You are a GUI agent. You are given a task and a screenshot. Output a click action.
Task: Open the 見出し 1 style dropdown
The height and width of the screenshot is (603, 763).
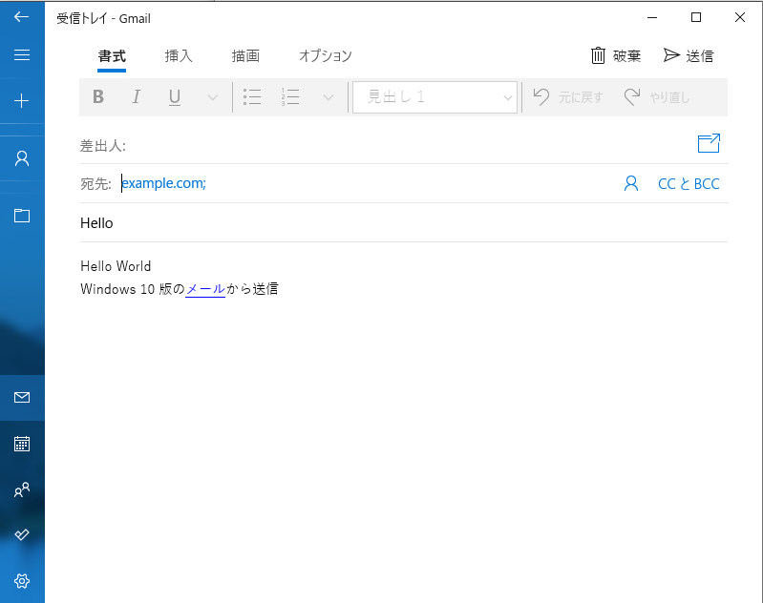tap(434, 97)
